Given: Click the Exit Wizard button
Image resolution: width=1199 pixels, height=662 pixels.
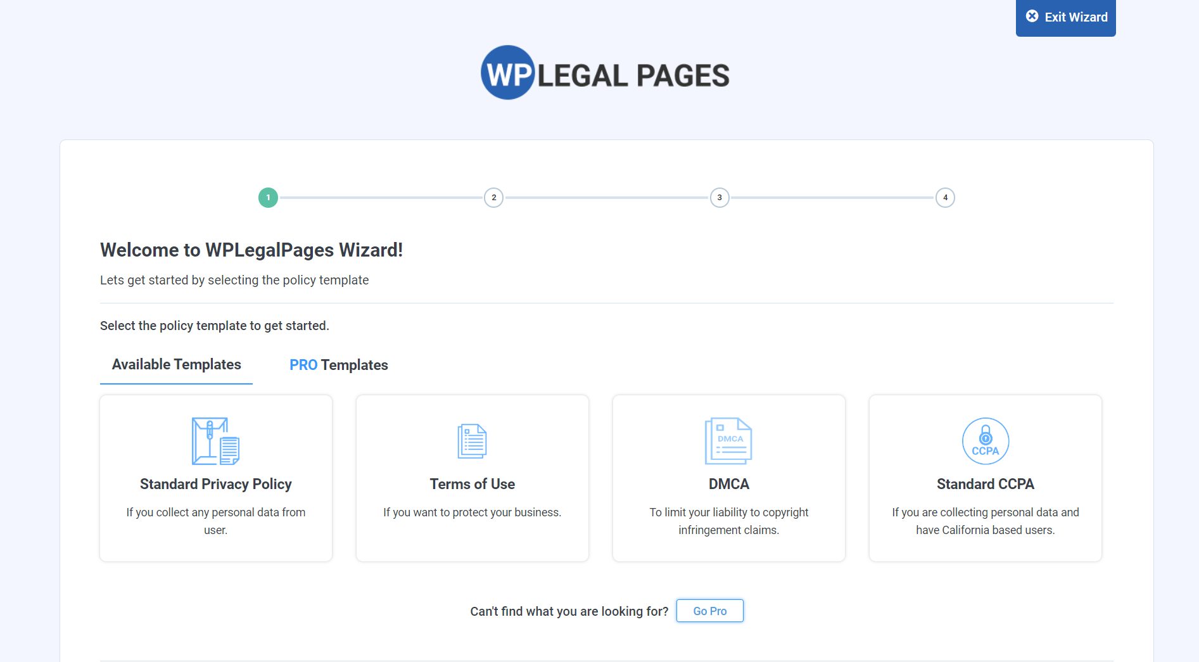Looking at the screenshot, I should point(1065,17).
